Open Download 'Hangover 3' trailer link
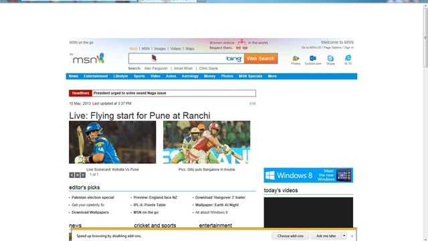 click(220, 197)
